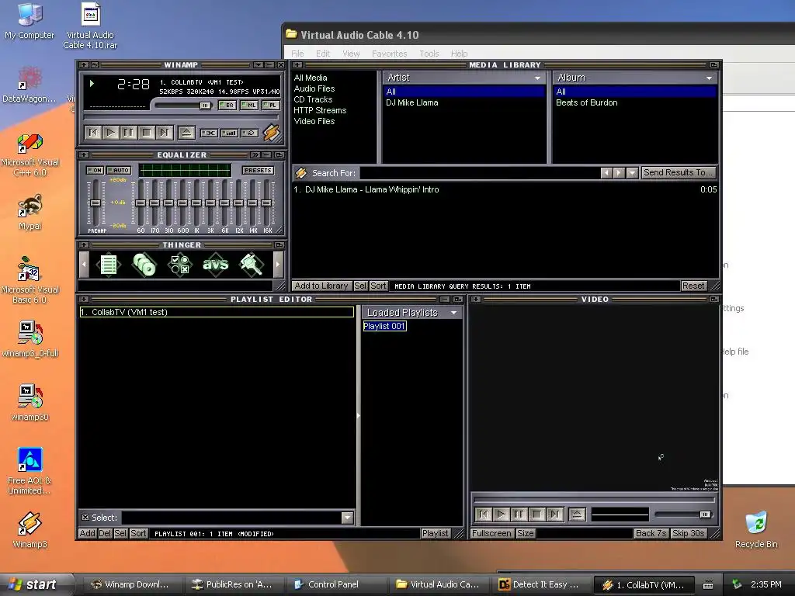The image size is (795, 596).
Task: Select artist DJ Mike Llama
Action: pos(411,102)
